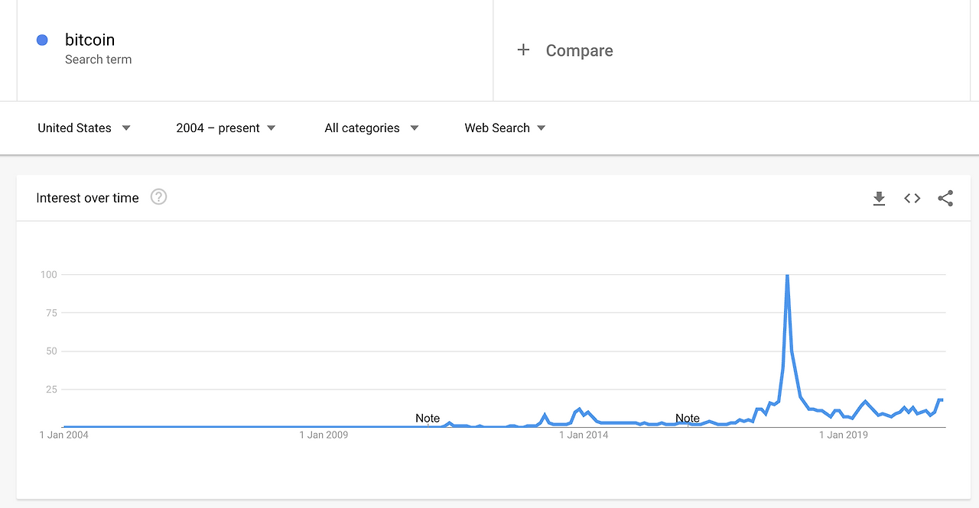Viewport: 979px width, 508px height.
Task: Open the help icon beside Interest over time
Action: coord(158,197)
